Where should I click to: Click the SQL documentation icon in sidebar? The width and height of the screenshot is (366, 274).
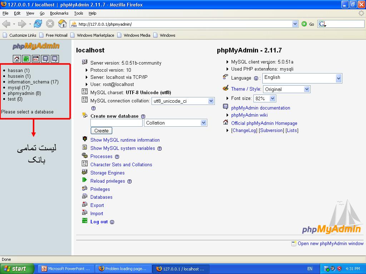tap(55, 59)
